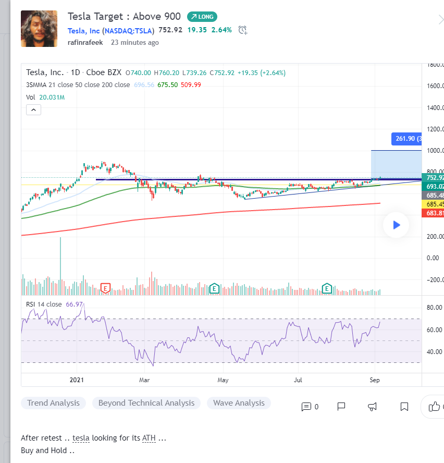
Task: Click the 23 minutes ago timestamp
Action: [135, 43]
